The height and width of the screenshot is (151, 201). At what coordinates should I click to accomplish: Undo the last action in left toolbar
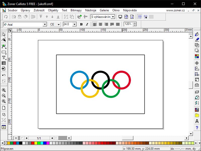pyautogui.click(x=4, y=75)
